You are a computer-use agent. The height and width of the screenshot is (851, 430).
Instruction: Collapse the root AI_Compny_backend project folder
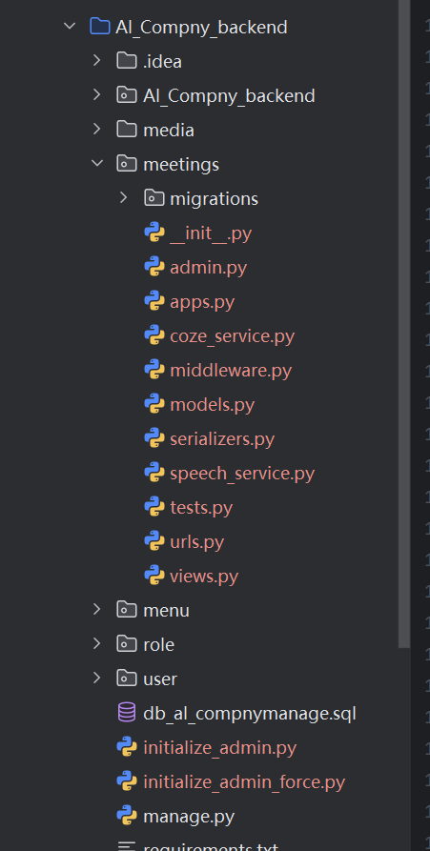click(70, 26)
